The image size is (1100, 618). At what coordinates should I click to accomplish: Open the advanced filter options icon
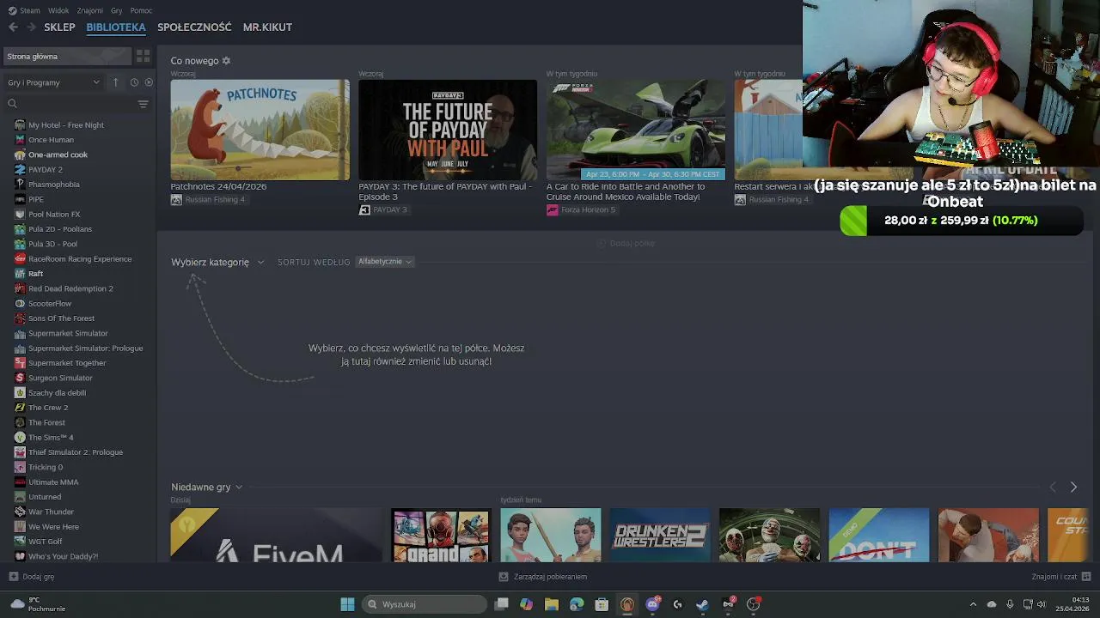tap(143, 104)
